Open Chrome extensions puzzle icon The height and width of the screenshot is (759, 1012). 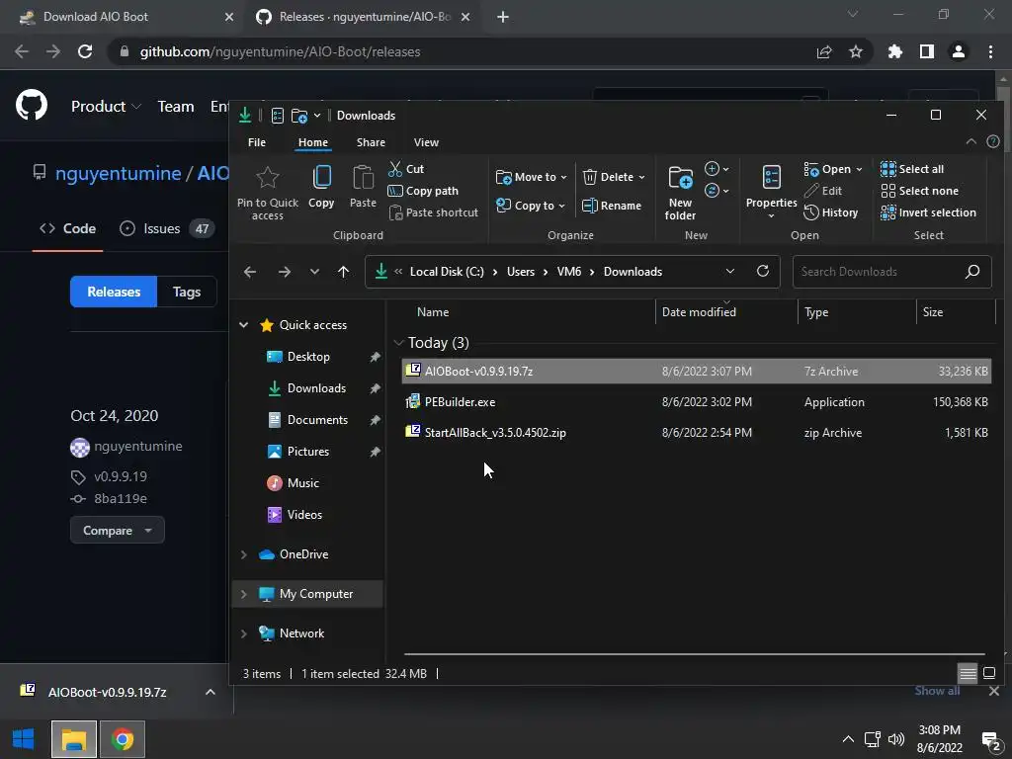coord(895,51)
